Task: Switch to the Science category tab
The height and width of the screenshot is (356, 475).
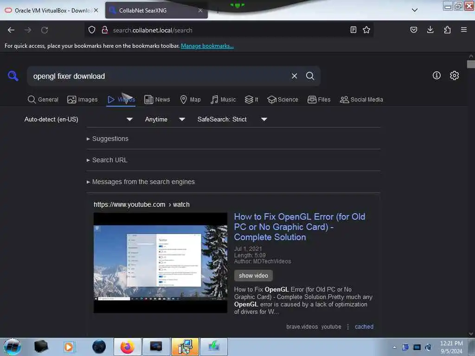Action: pyautogui.click(x=282, y=100)
